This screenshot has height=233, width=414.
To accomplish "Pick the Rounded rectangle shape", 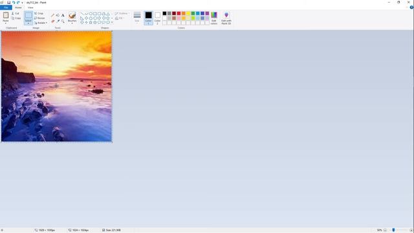I will point(99,14).
